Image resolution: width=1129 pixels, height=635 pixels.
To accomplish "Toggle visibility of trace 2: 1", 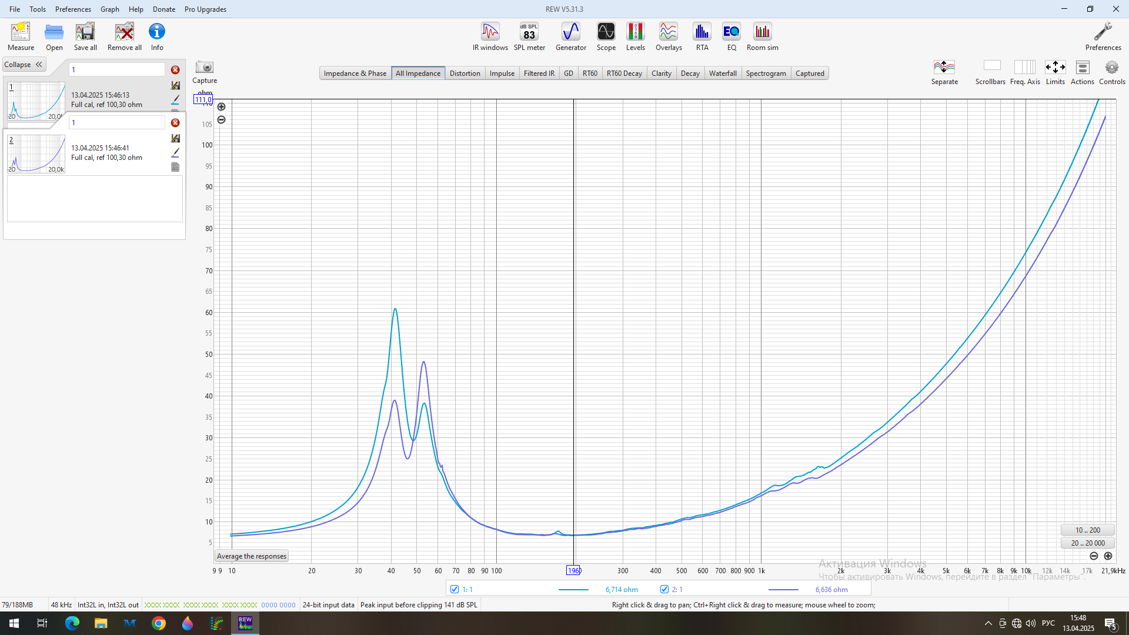I will 664,589.
